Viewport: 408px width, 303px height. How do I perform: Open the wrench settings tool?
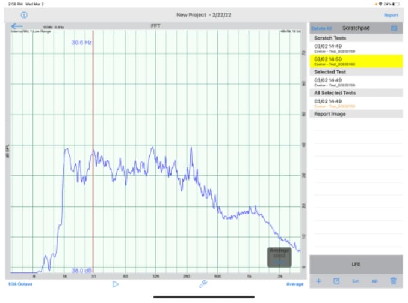(x=203, y=284)
